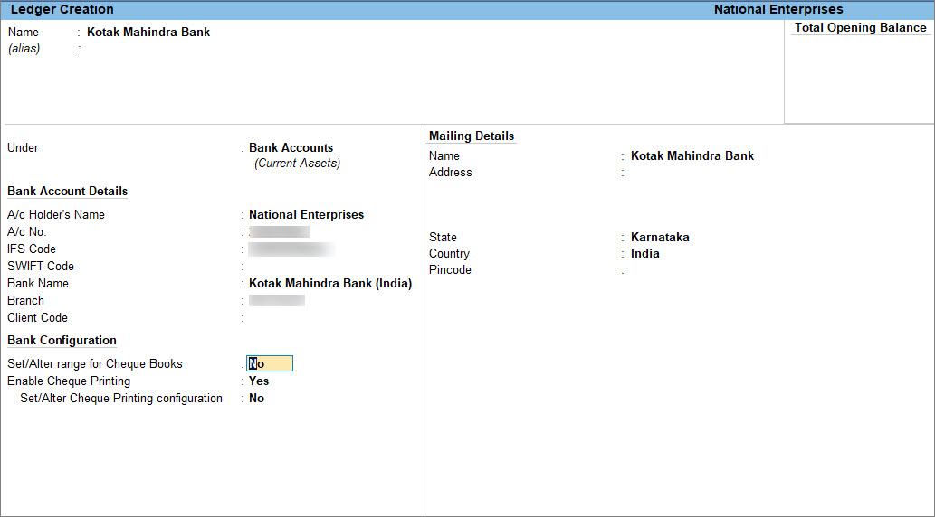Viewport: 935px width, 517px height.
Task: Click the 'Ledger Creation' title text
Action: 62,10
